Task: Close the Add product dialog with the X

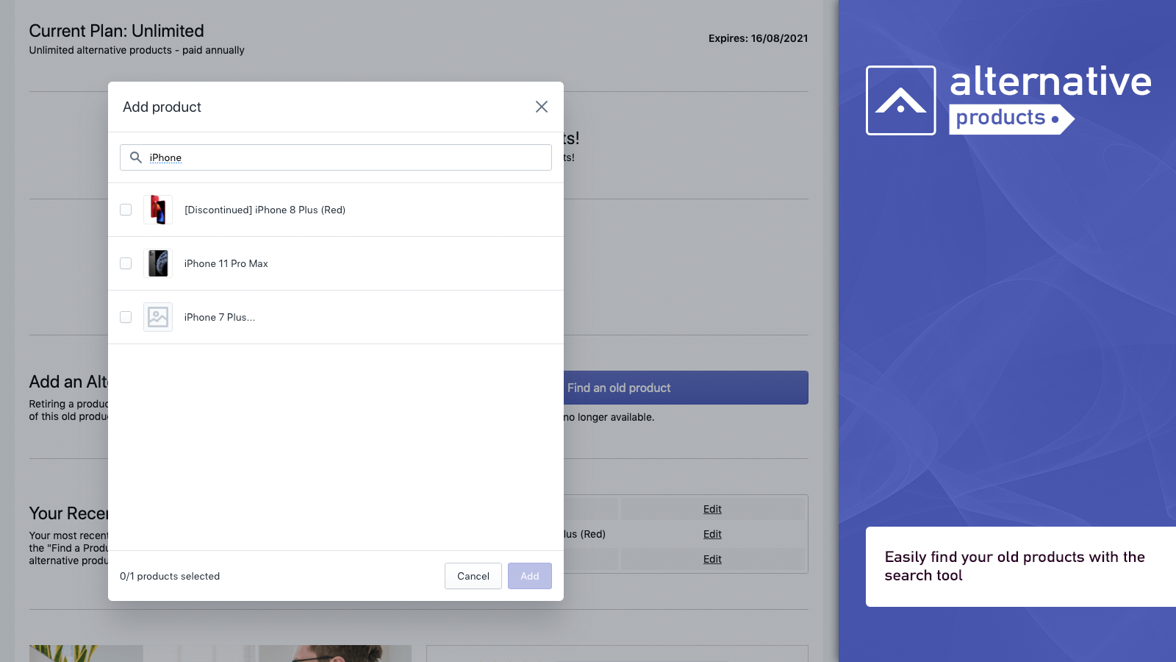Action: (541, 107)
